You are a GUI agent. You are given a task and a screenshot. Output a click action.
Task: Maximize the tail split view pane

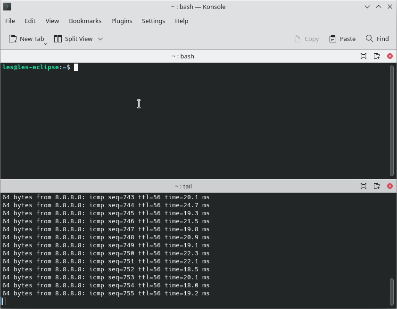364,186
